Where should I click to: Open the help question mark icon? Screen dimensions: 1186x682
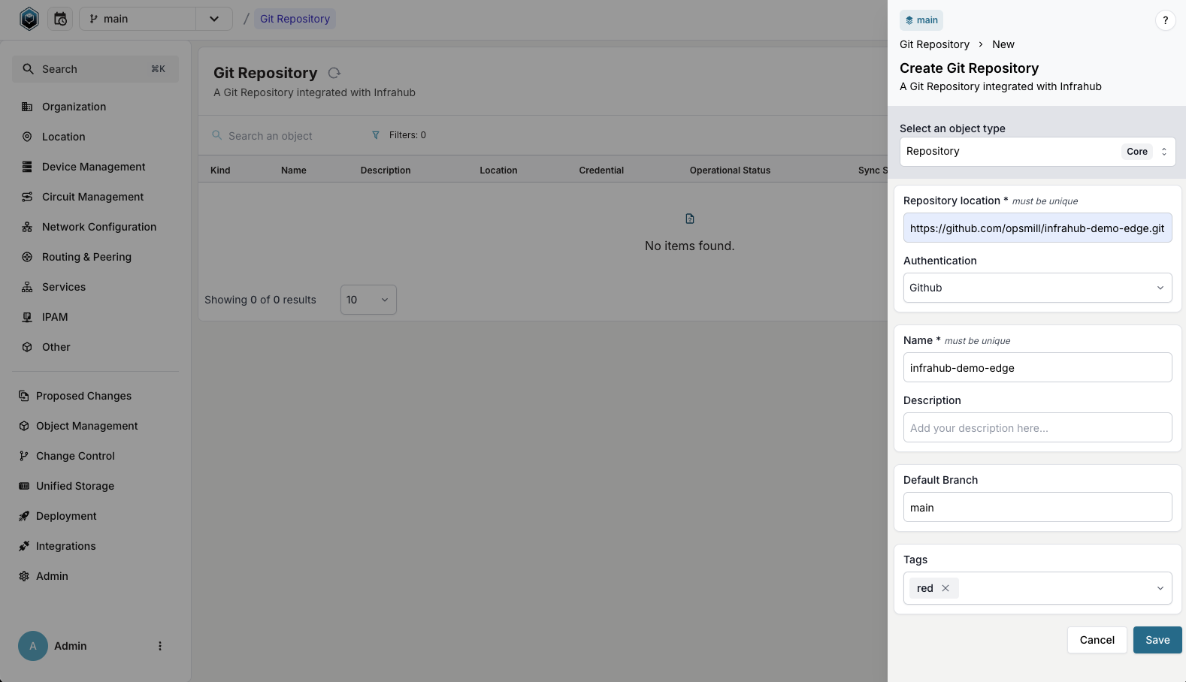pyautogui.click(x=1165, y=20)
